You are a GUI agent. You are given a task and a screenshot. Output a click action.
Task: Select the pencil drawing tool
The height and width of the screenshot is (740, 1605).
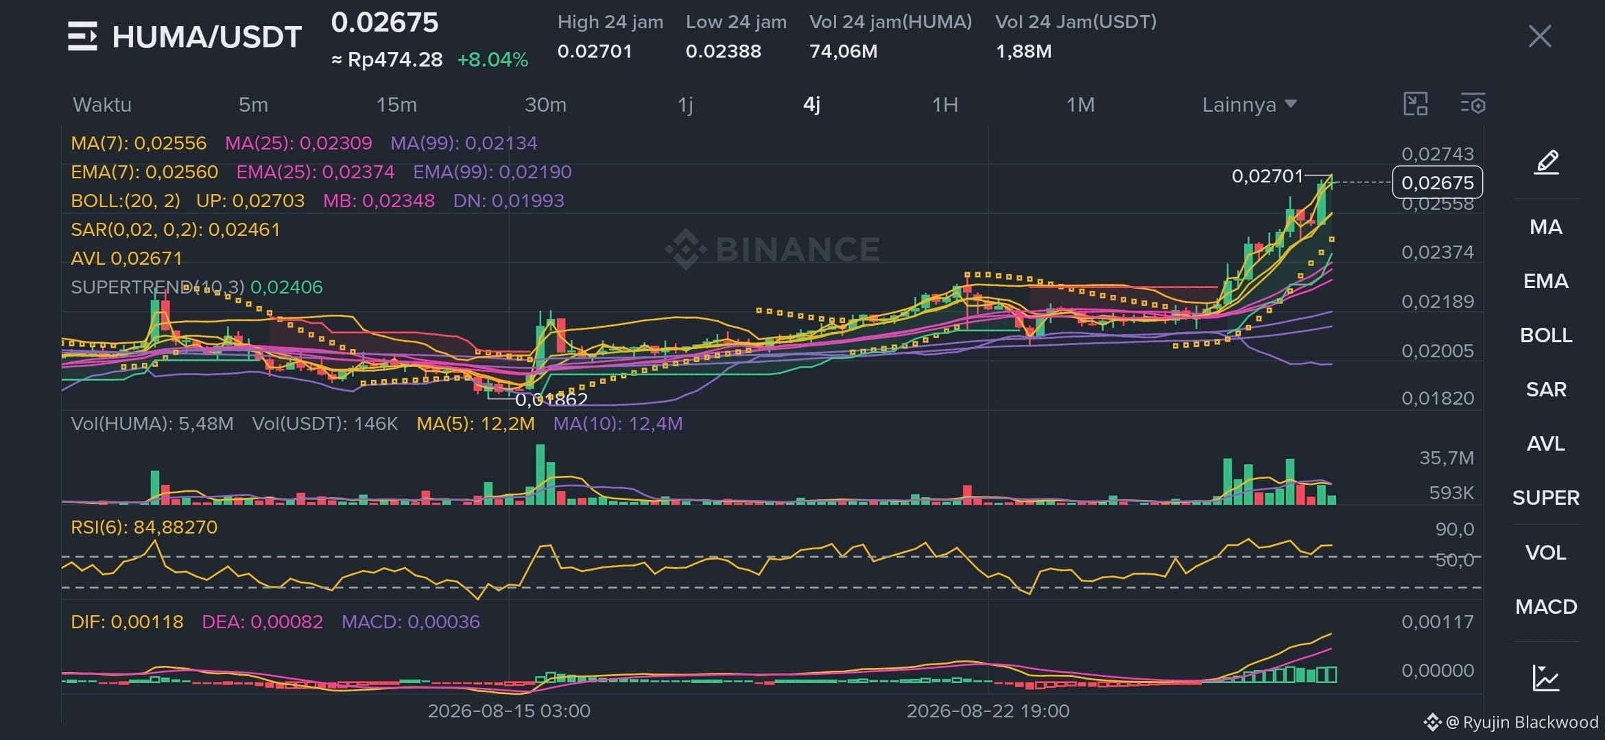click(x=1546, y=163)
